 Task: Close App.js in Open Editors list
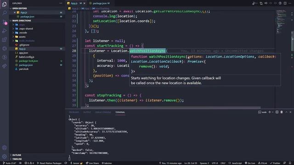tap(15, 12)
